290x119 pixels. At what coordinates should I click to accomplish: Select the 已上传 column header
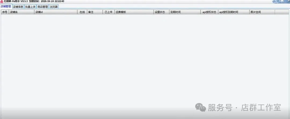[x=108, y=12]
